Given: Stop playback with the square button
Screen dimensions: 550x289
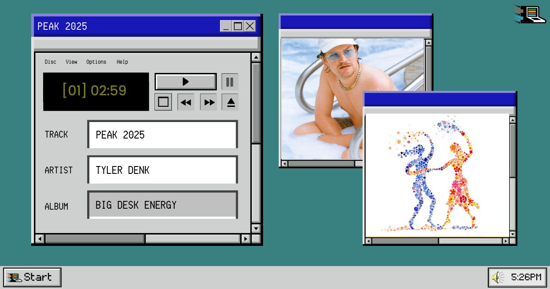Looking at the screenshot, I should point(163,102).
